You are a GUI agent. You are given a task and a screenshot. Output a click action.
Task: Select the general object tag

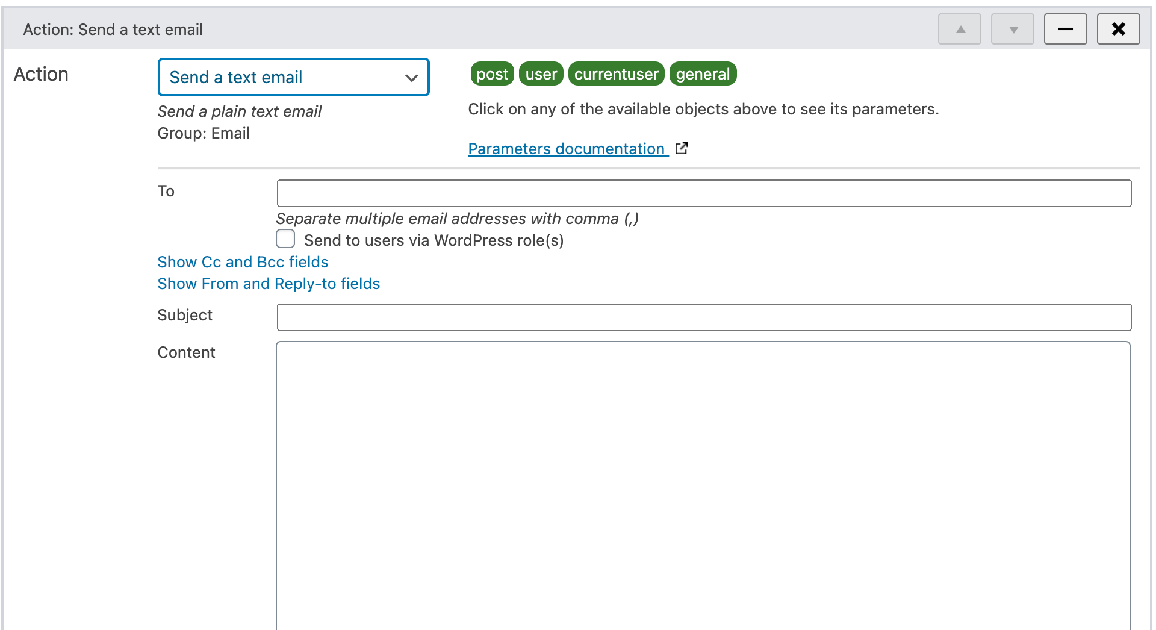703,74
